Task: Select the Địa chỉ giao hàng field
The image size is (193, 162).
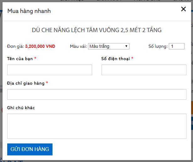Action: coord(96,94)
